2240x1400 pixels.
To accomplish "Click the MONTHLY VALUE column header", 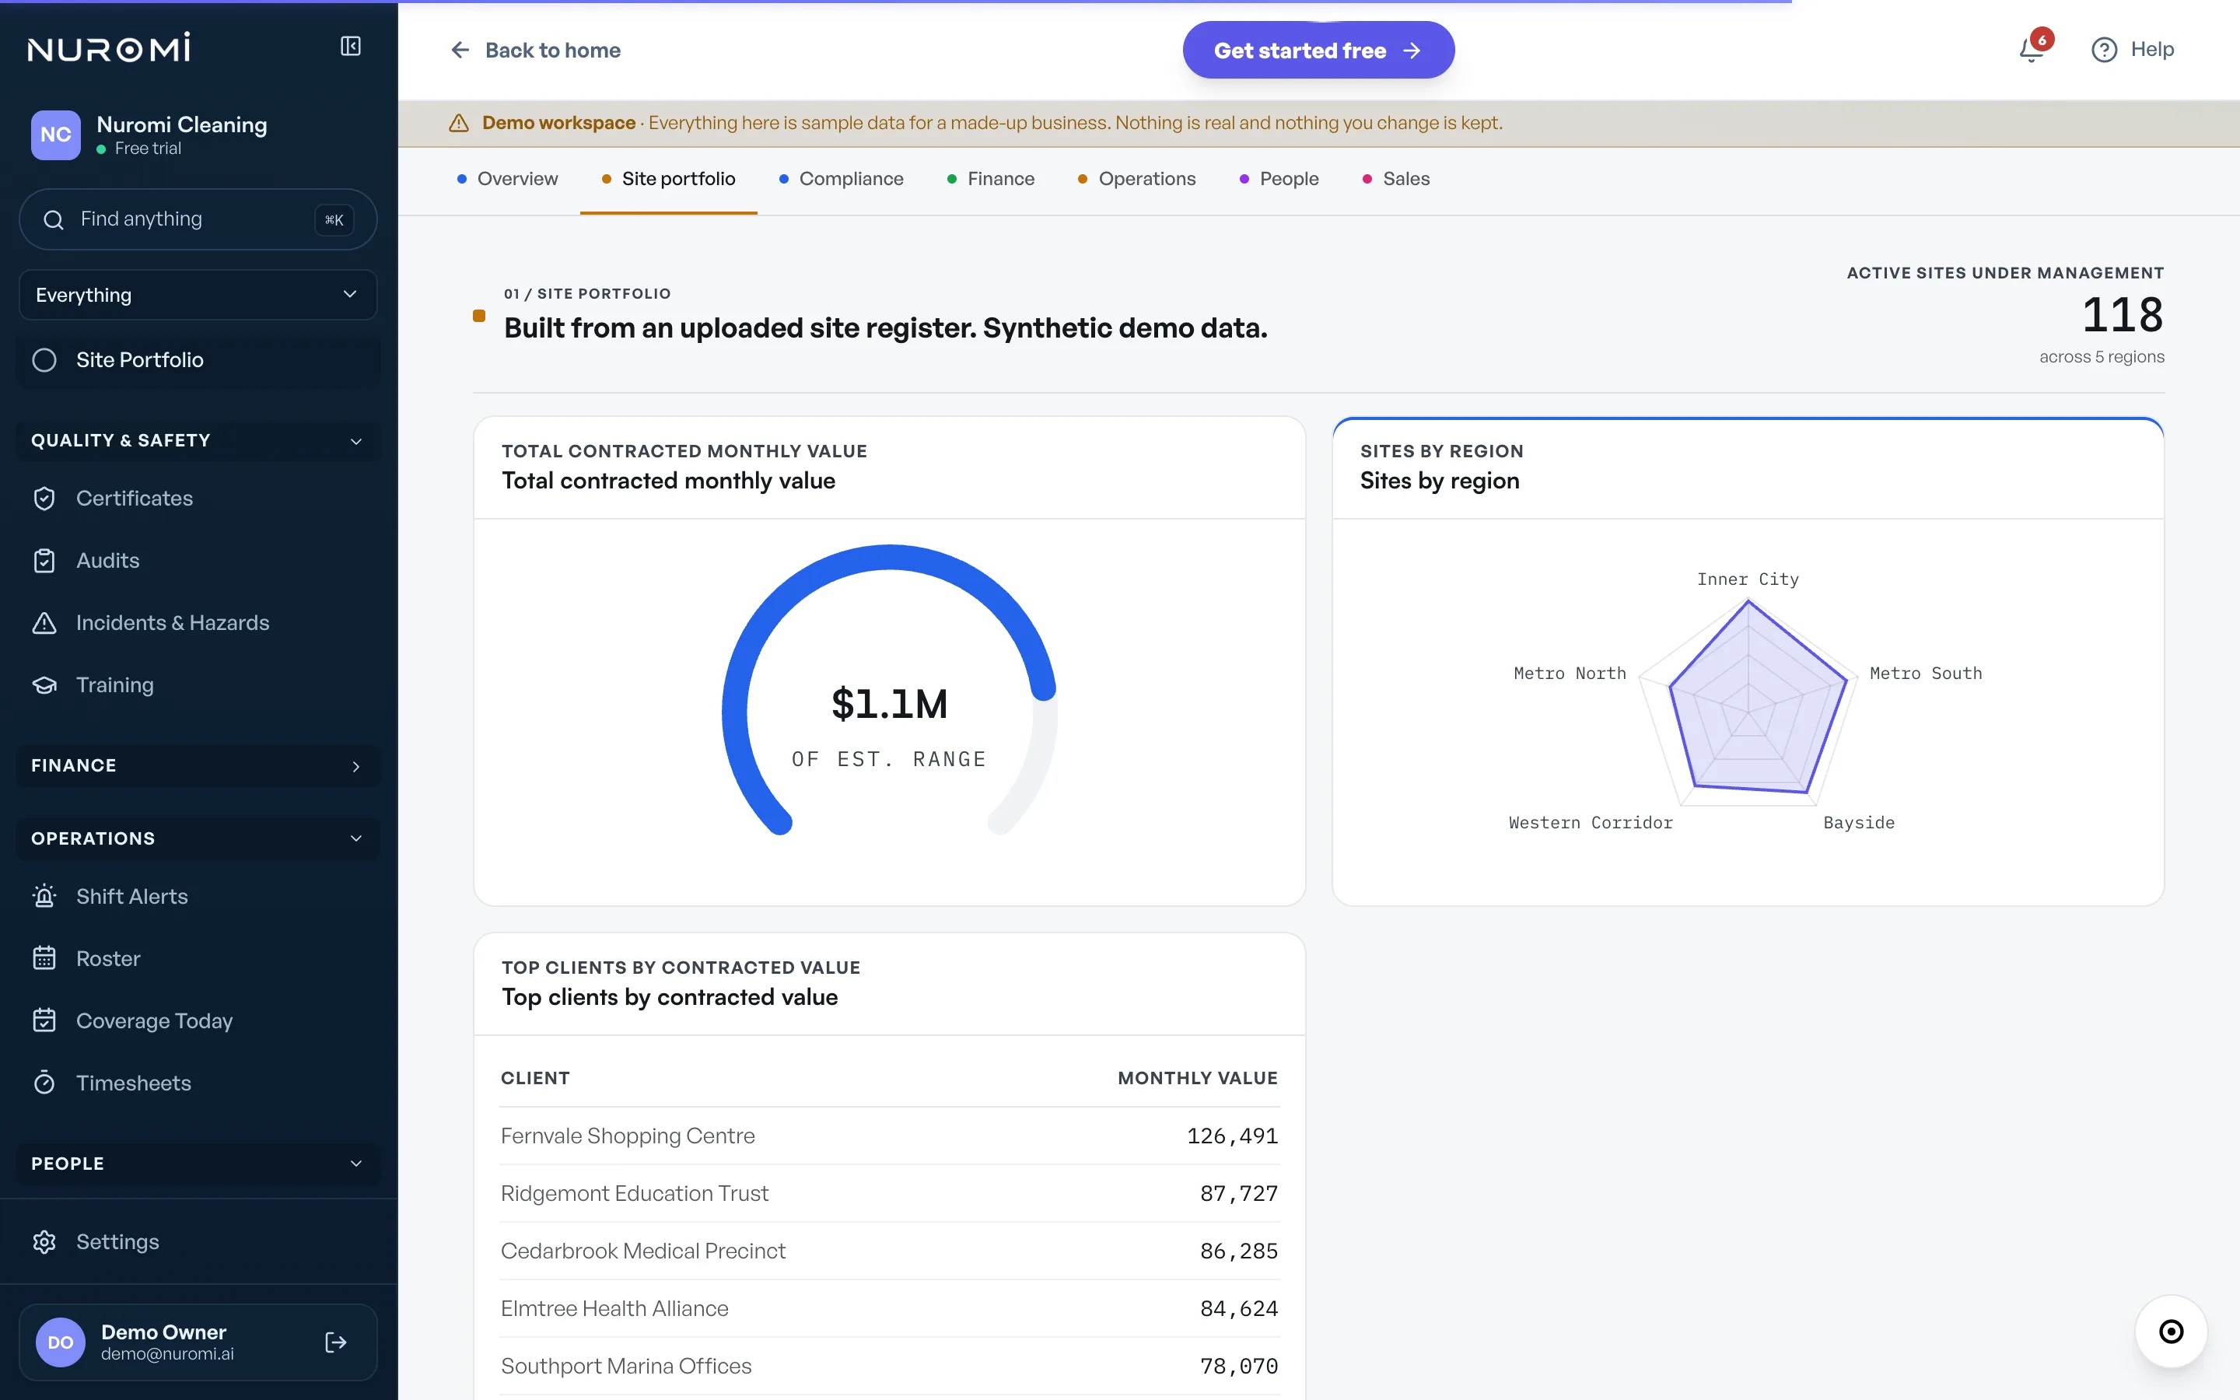I will (1197, 1078).
